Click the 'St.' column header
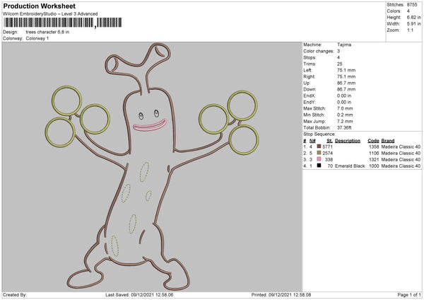 click(329, 141)
